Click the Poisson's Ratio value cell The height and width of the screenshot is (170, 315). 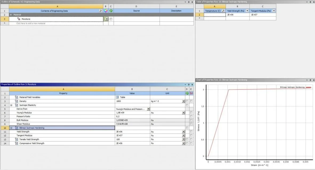coord(132,117)
